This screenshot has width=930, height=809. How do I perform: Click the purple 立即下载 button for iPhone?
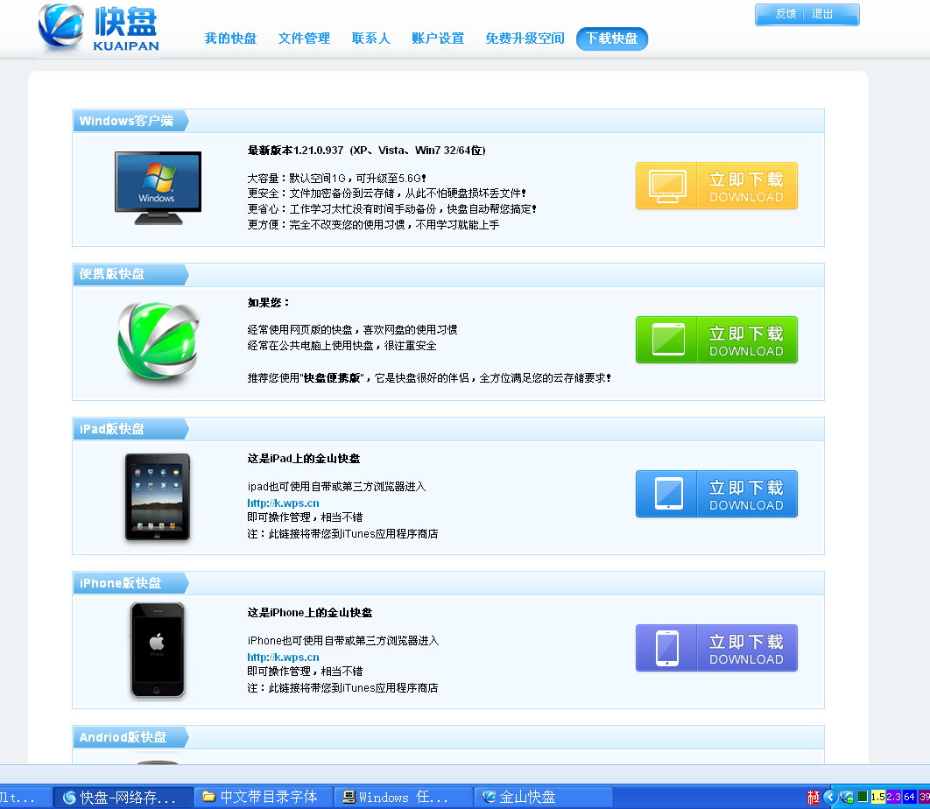[716, 648]
